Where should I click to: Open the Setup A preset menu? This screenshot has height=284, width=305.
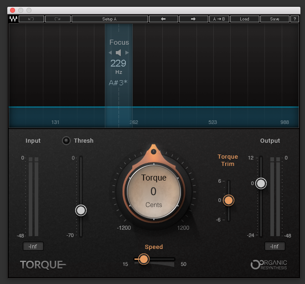pos(110,19)
